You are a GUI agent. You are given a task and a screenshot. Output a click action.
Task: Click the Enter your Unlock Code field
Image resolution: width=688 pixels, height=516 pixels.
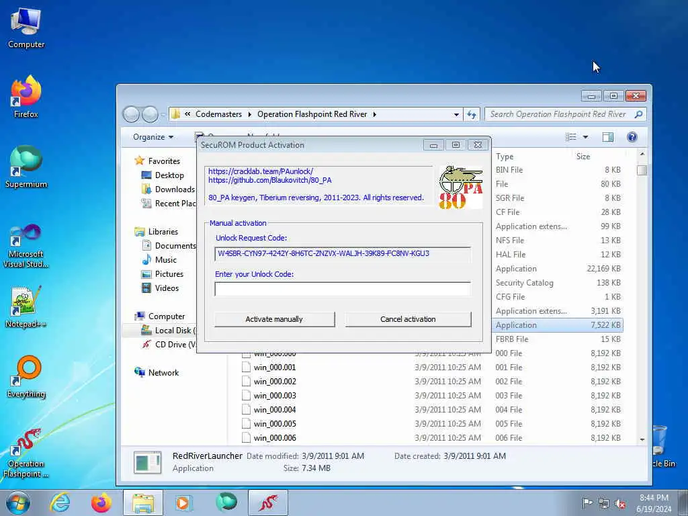[x=343, y=289]
